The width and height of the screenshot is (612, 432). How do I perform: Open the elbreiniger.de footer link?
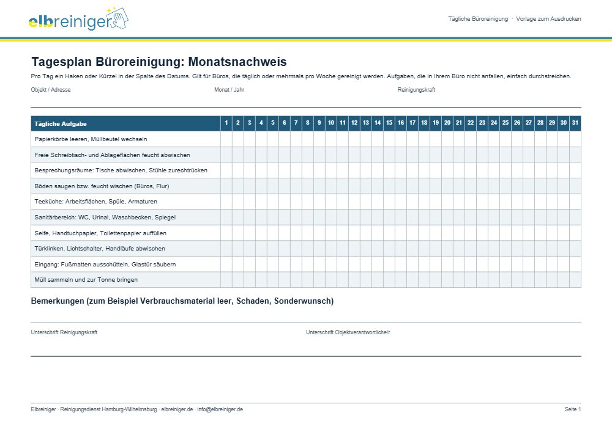click(x=177, y=409)
